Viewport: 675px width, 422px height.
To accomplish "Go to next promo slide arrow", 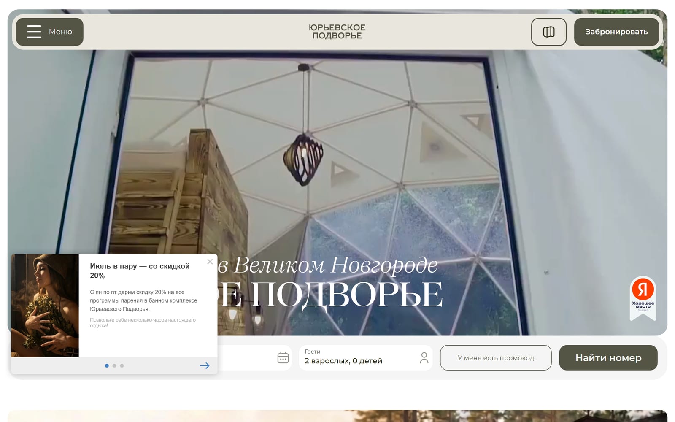I will [205, 366].
